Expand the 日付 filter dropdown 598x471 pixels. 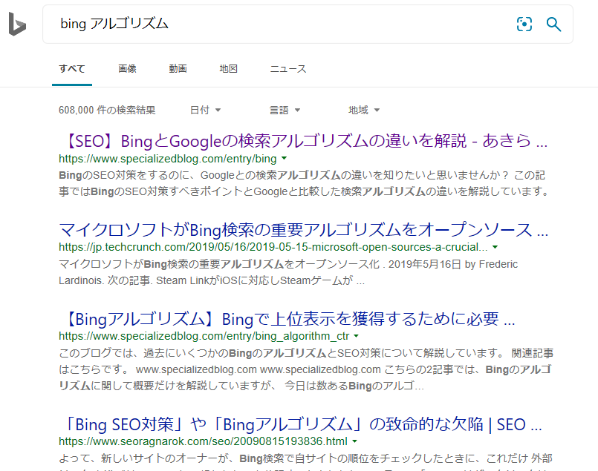click(205, 110)
